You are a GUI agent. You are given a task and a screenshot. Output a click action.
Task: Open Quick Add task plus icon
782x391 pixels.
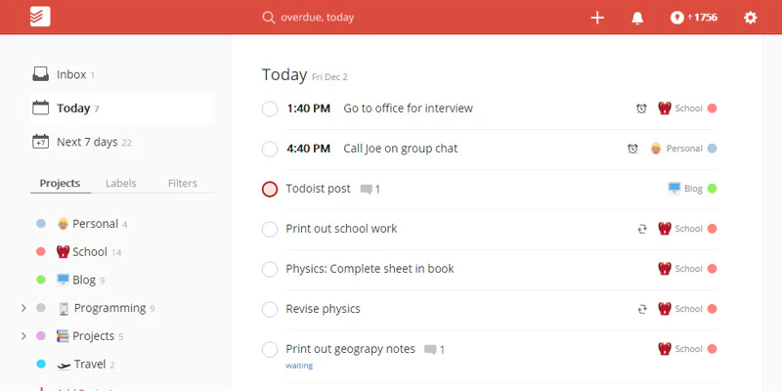597,18
